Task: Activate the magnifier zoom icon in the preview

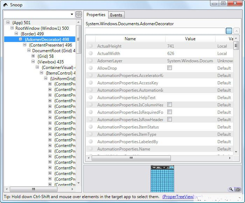Action: click(x=231, y=189)
